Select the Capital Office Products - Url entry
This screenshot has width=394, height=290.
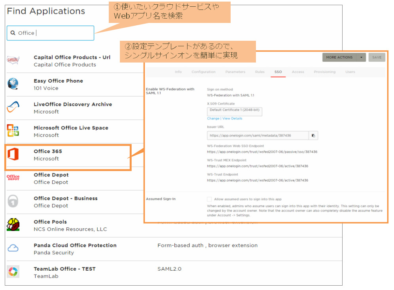click(x=72, y=57)
